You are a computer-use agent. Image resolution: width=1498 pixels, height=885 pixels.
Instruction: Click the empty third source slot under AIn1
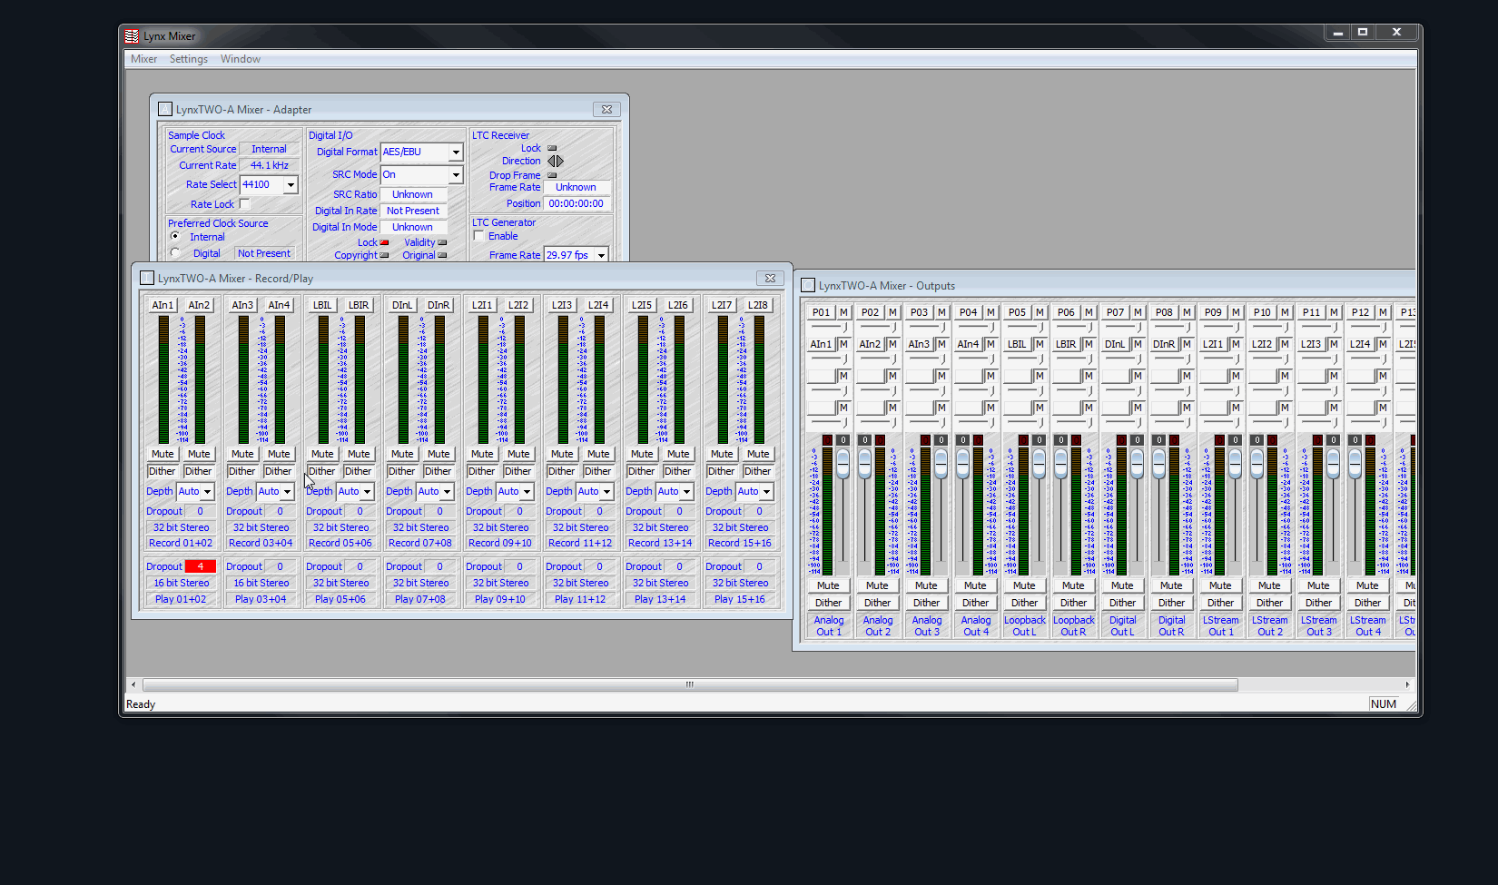tap(821, 376)
